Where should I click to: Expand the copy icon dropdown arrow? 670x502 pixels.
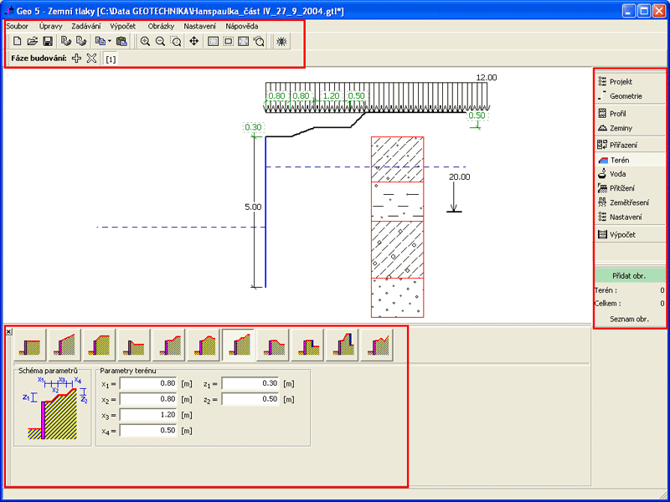(x=109, y=41)
